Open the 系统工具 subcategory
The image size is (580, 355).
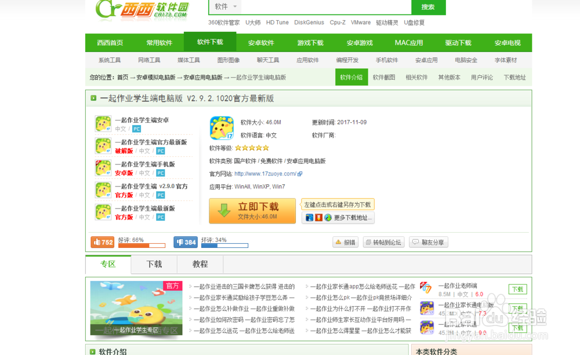point(110,60)
